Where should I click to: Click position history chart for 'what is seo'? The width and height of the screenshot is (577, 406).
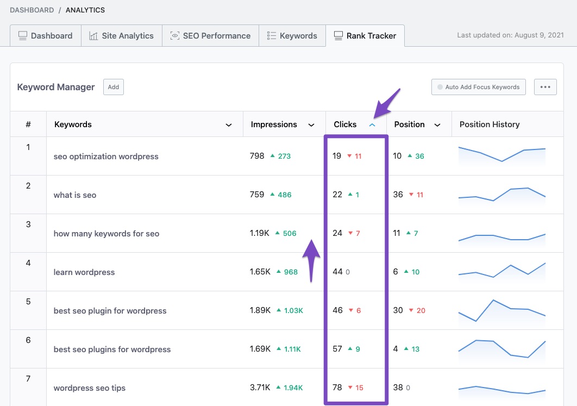coord(501,195)
